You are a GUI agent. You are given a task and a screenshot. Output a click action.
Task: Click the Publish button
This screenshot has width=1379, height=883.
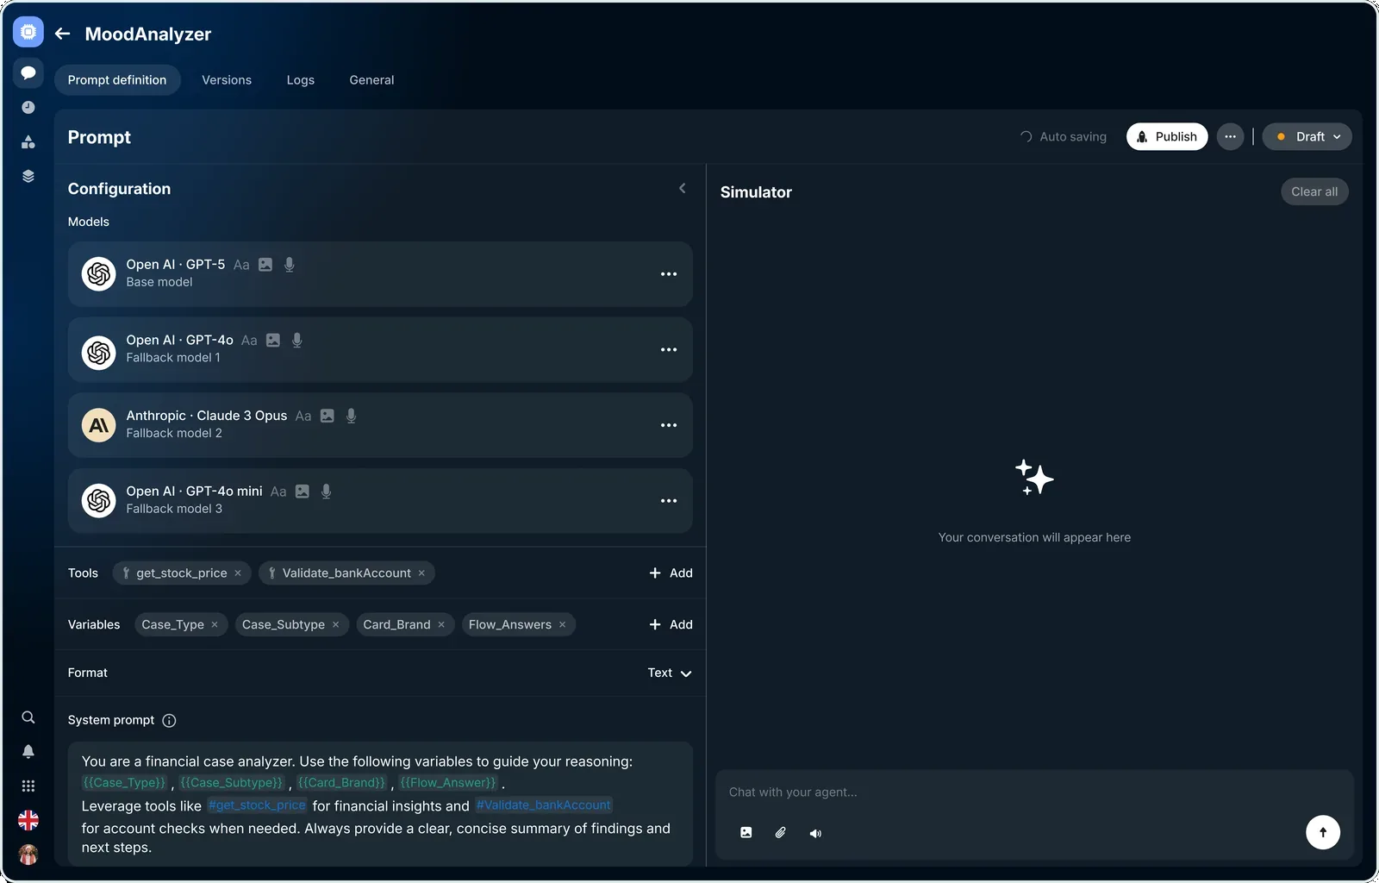(1167, 136)
